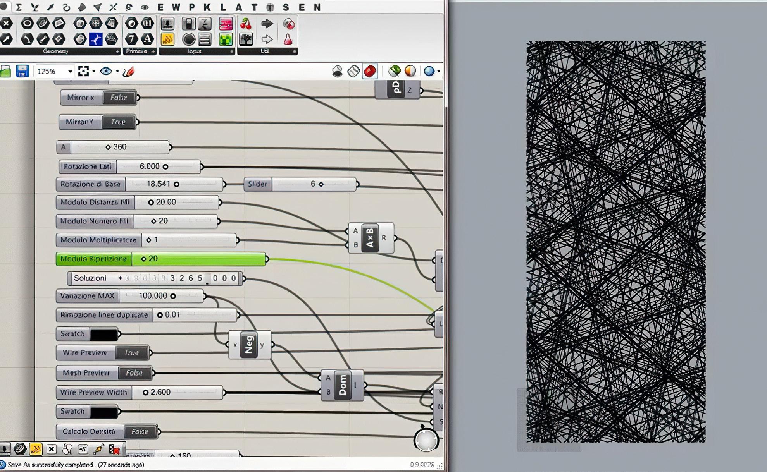Click the Modulo Ripetizione slider handle
Viewport: 767px width, 472px height.
click(x=144, y=259)
